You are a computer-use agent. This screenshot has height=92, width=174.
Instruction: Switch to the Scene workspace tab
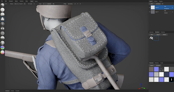coord(36,1)
